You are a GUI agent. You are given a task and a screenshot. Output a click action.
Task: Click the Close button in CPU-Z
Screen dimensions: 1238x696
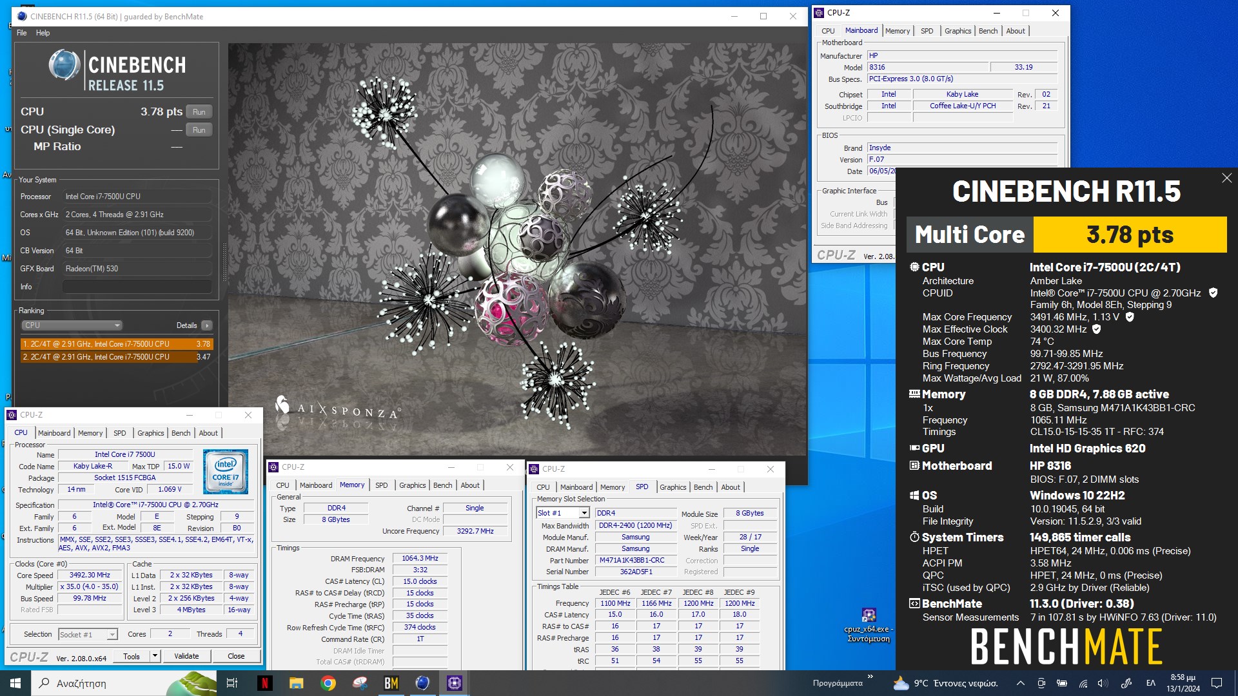pos(236,656)
